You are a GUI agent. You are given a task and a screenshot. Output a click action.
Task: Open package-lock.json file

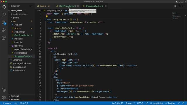click(22, 63)
